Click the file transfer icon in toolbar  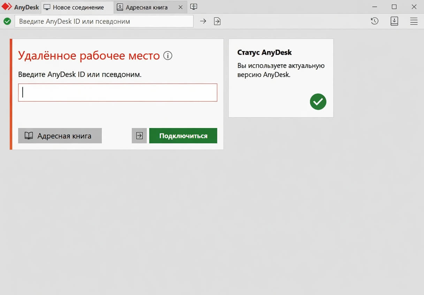pos(217,21)
